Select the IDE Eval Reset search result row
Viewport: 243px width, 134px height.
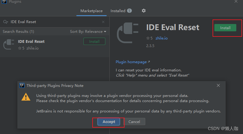(x=55, y=46)
